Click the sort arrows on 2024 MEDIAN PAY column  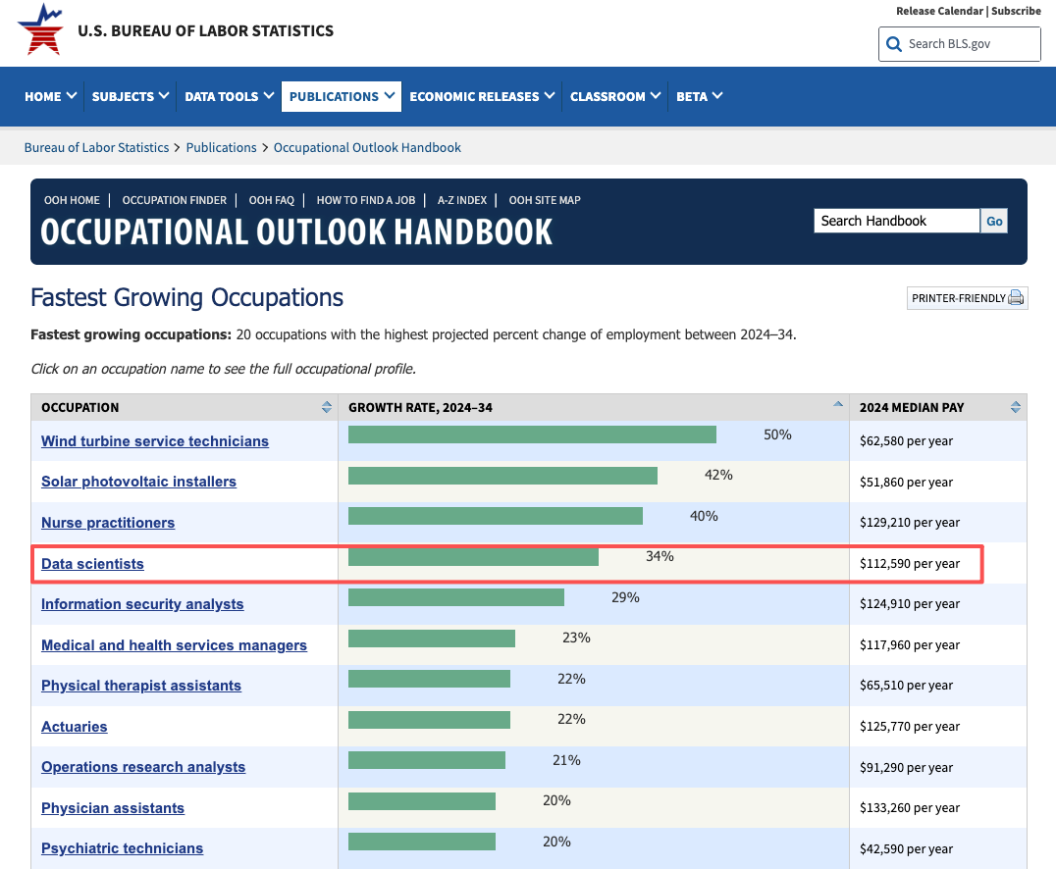tap(1015, 406)
